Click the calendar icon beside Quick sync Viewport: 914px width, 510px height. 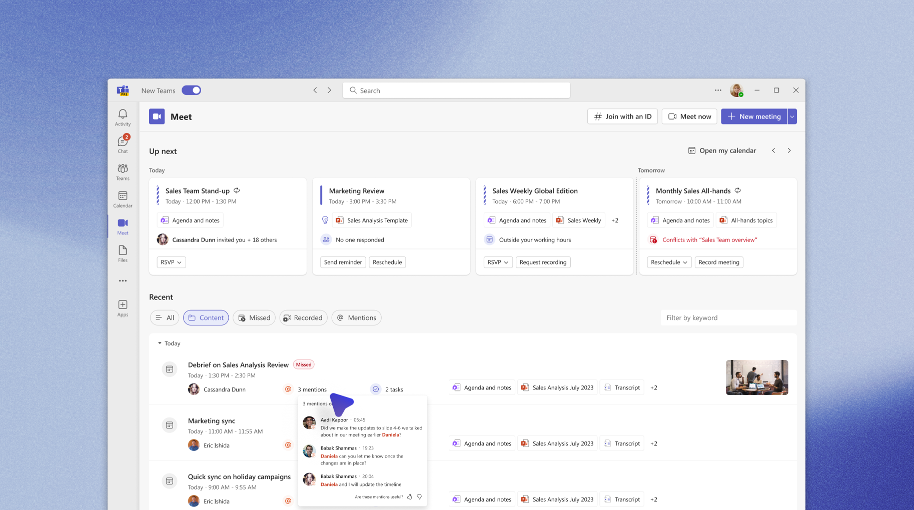[x=170, y=481]
